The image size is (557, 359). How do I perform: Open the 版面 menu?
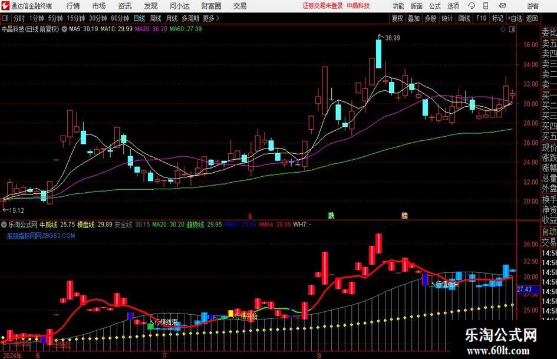coord(416,6)
